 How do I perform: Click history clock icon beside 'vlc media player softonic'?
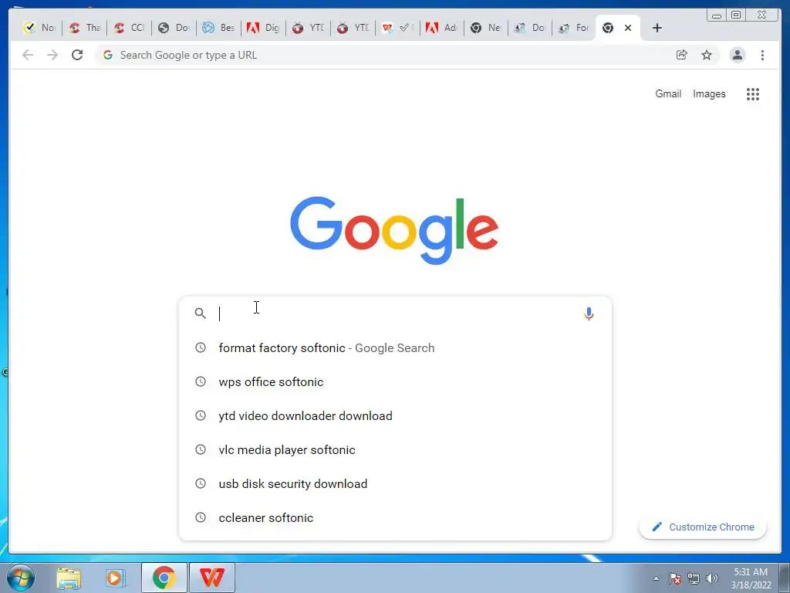tap(201, 450)
